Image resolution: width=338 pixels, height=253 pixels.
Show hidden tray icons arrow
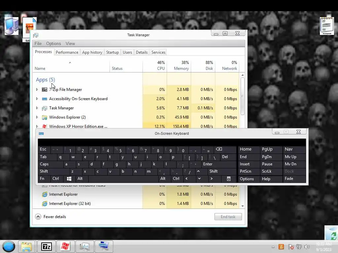click(x=273, y=247)
